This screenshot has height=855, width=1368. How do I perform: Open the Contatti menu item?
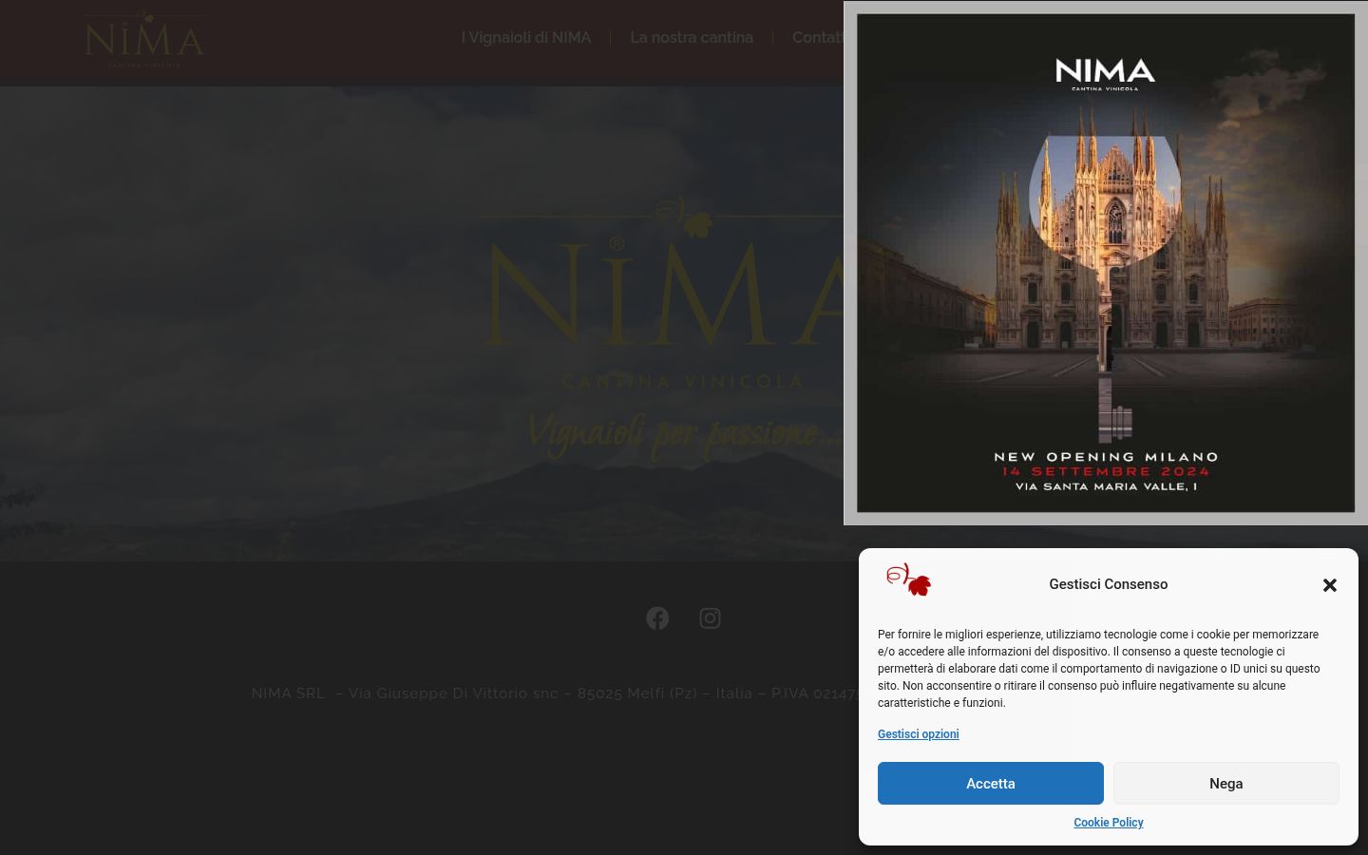pyautogui.click(x=818, y=38)
